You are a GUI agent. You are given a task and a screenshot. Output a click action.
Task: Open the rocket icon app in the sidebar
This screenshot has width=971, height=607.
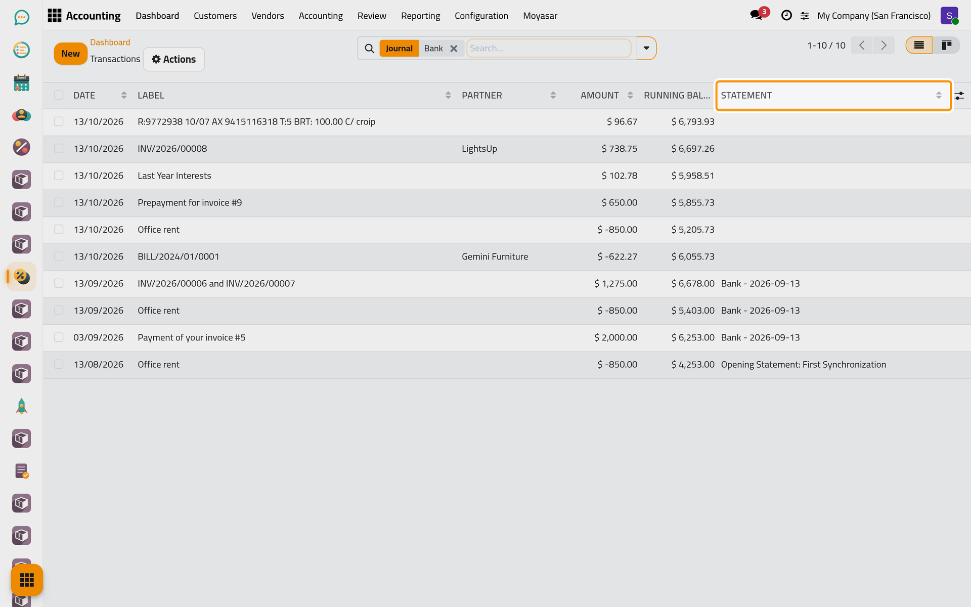tap(21, 406)
